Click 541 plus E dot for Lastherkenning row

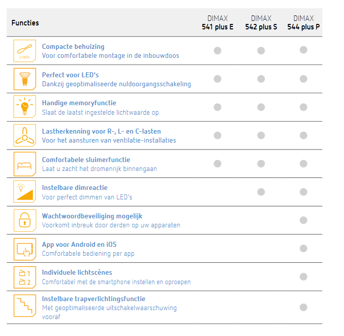coord(217,135)
